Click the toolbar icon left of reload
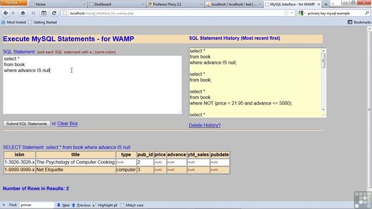The width and height of the screenshot is (372, 209). click(44, 13)
